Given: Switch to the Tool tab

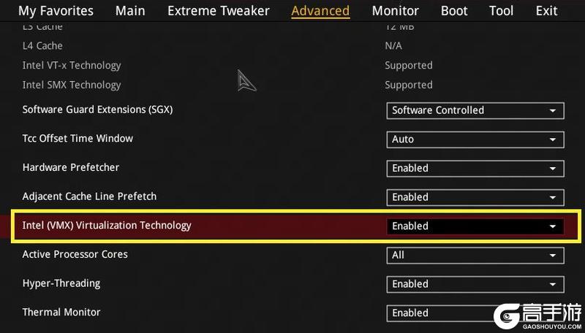Looking at the screenshot, I should click(502, 11).
